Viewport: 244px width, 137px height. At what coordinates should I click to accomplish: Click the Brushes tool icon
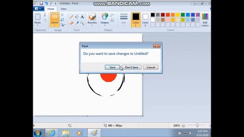(x=92, y=17)
